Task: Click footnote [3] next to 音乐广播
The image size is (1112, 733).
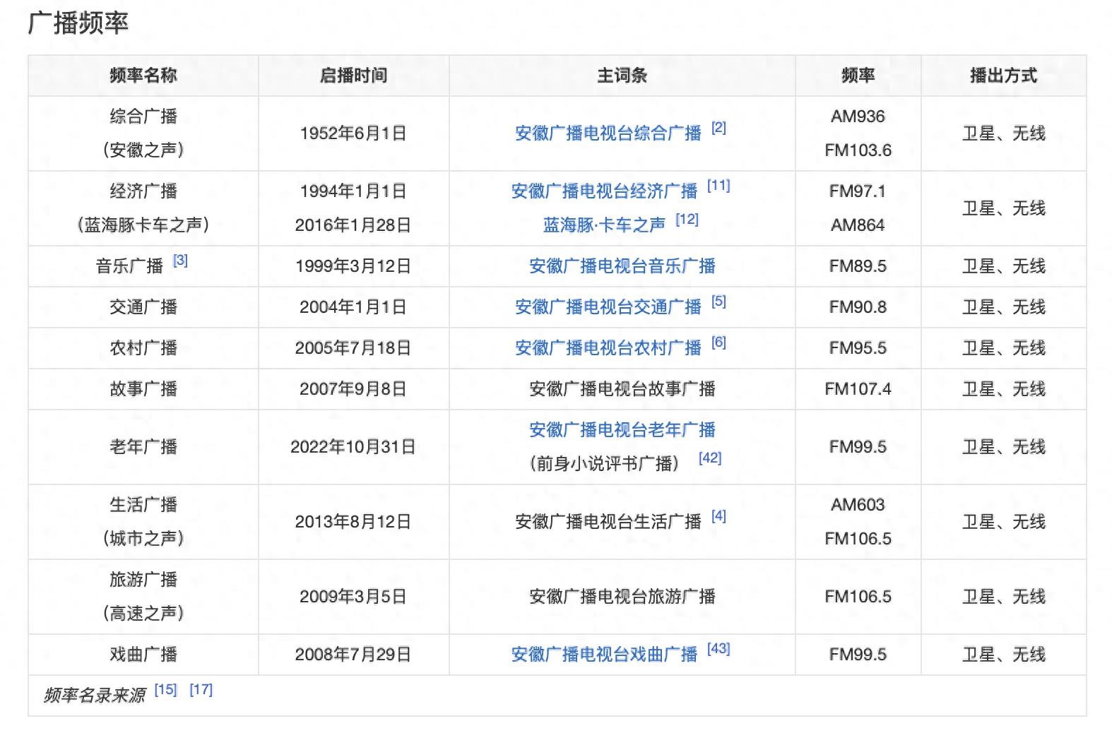Action: point(180,261)
